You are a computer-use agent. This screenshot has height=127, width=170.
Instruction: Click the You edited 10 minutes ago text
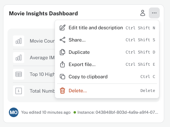(x=46, y=112)
